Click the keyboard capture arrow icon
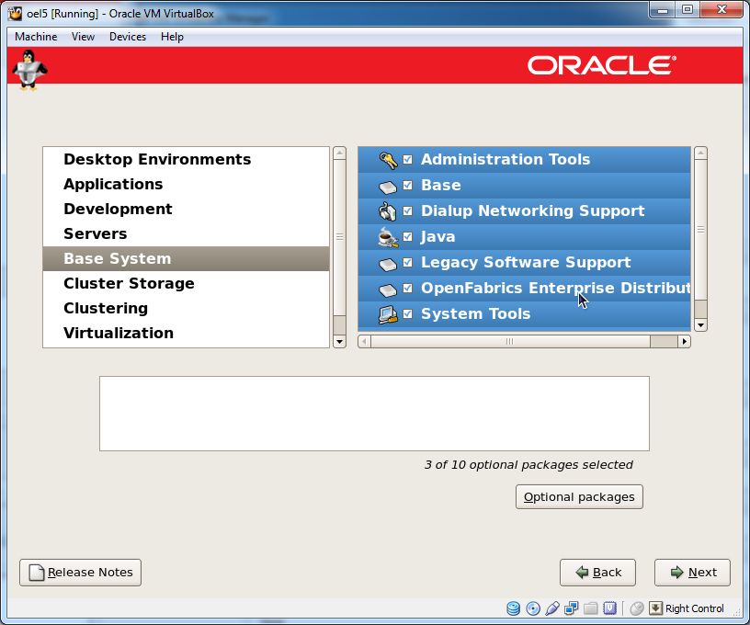Screen dimensions: 750x625 (x=655, y=608)
